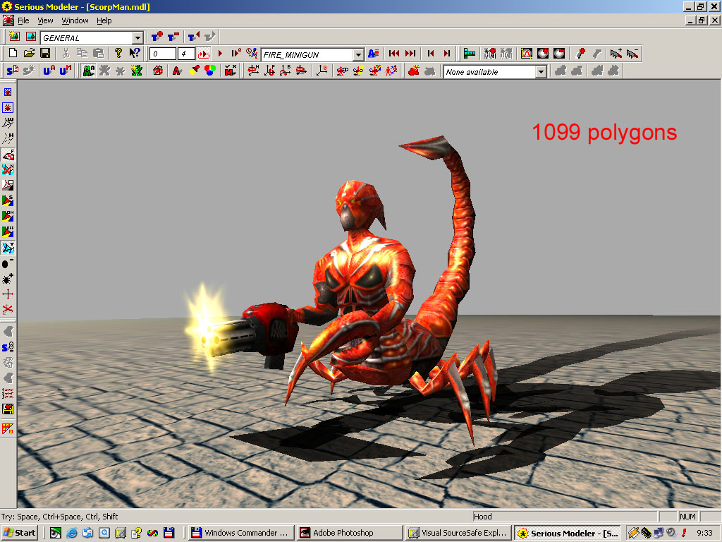Switch to Visual SourceSafe Explorer in the taskbar
This screenshot has height=542, width=722.
pyautogui.click(x=458, y=533)
